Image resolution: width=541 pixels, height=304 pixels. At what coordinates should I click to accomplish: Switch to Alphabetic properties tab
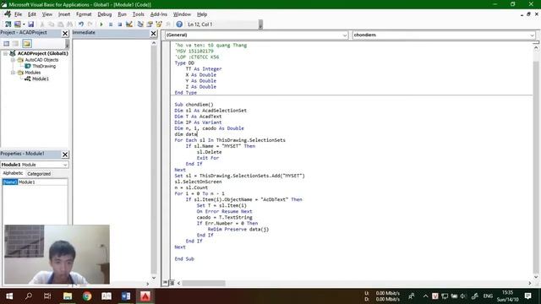(x=13, y=173)
